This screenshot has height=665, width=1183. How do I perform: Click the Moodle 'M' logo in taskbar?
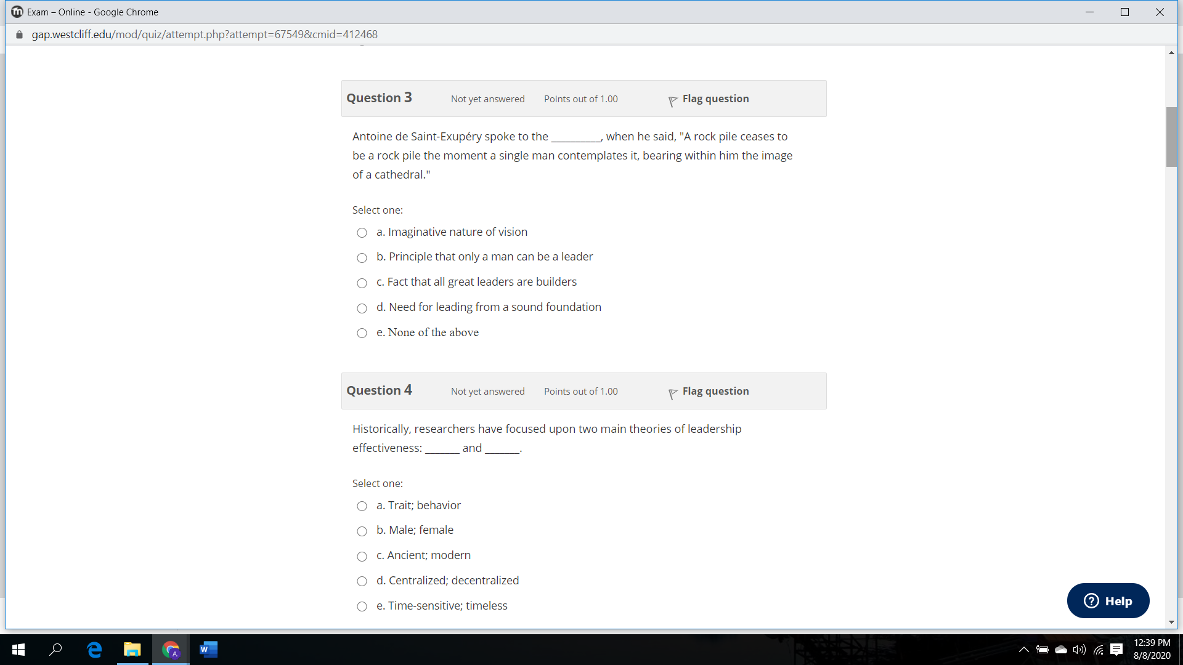point(15,11)
